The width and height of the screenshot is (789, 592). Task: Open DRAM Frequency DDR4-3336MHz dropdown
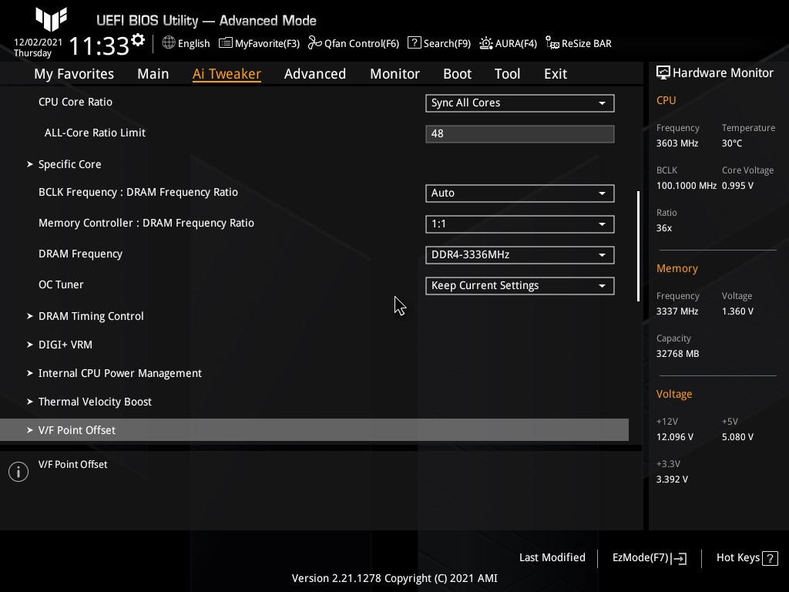520,254
